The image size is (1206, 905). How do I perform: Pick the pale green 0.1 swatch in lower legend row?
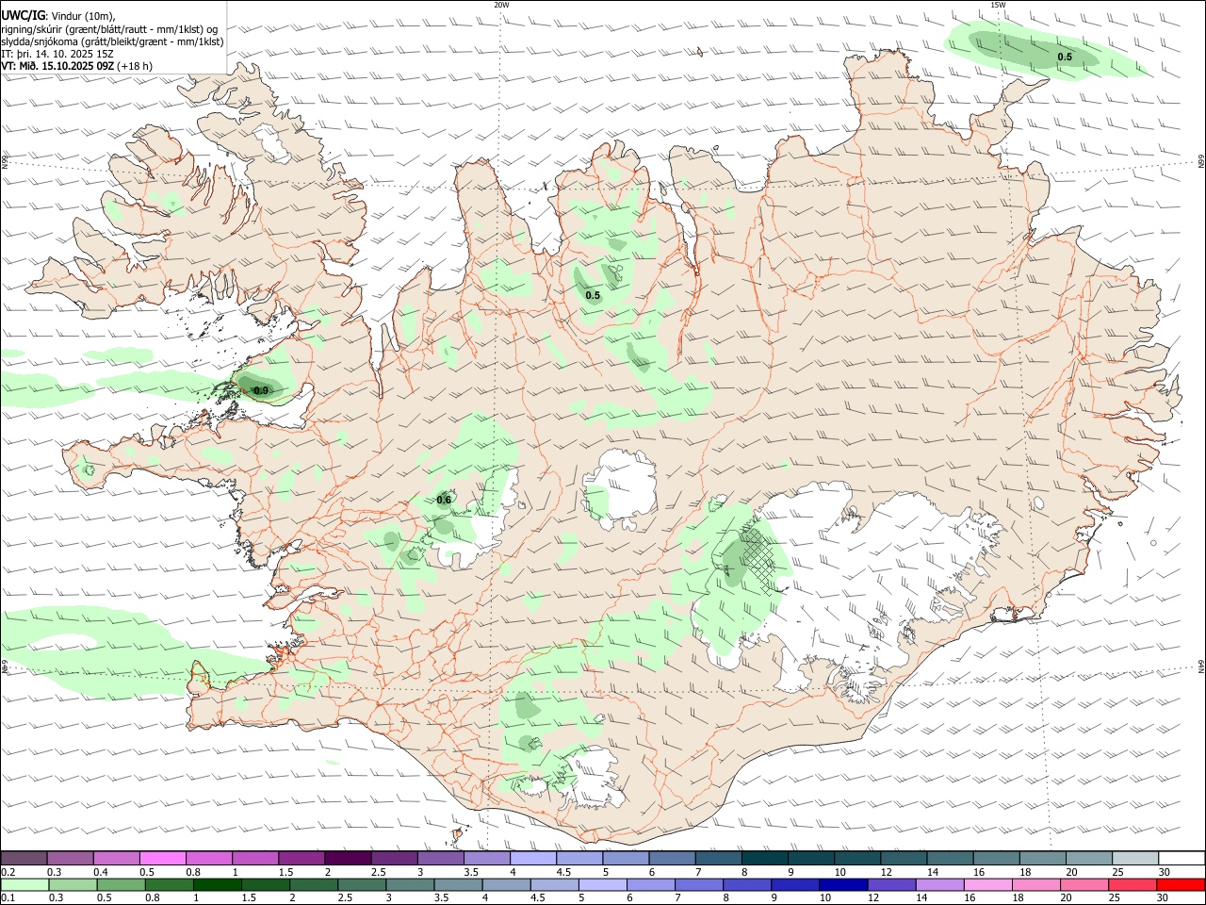tap(24, 885)
